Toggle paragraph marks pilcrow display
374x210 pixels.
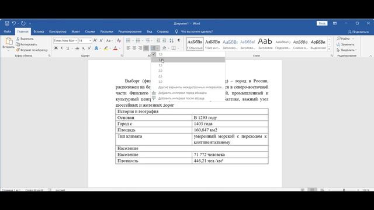click(179, 41)
